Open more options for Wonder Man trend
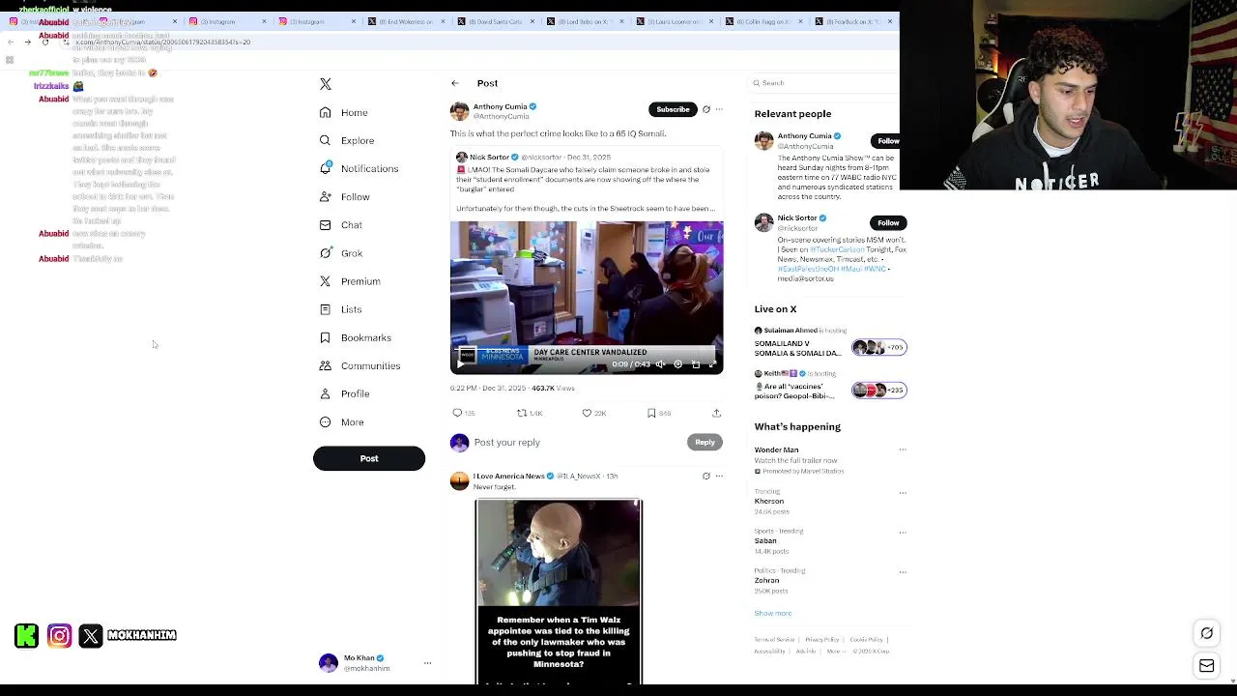The image size is (1237, 696). point(903,450)
